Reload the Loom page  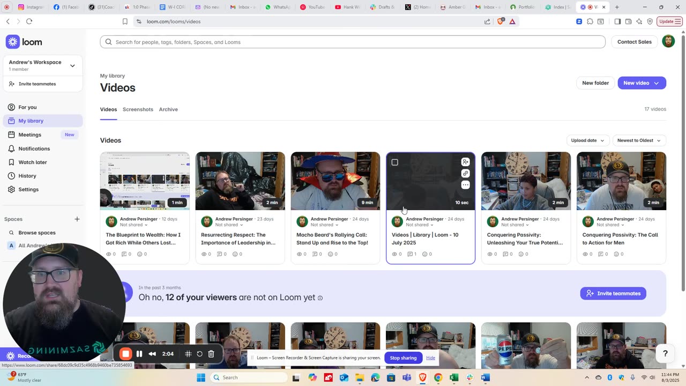point(29,21)
